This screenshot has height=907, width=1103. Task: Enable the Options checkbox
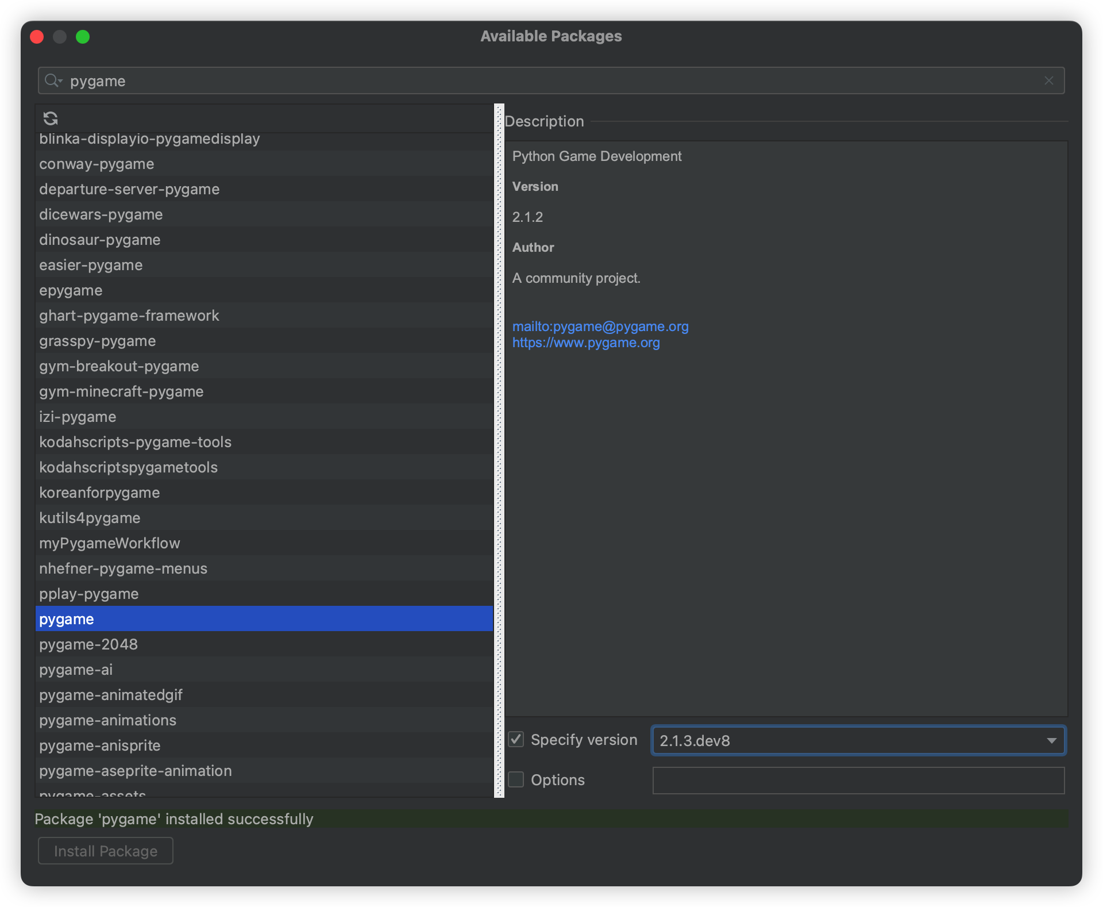coord(516,780)
